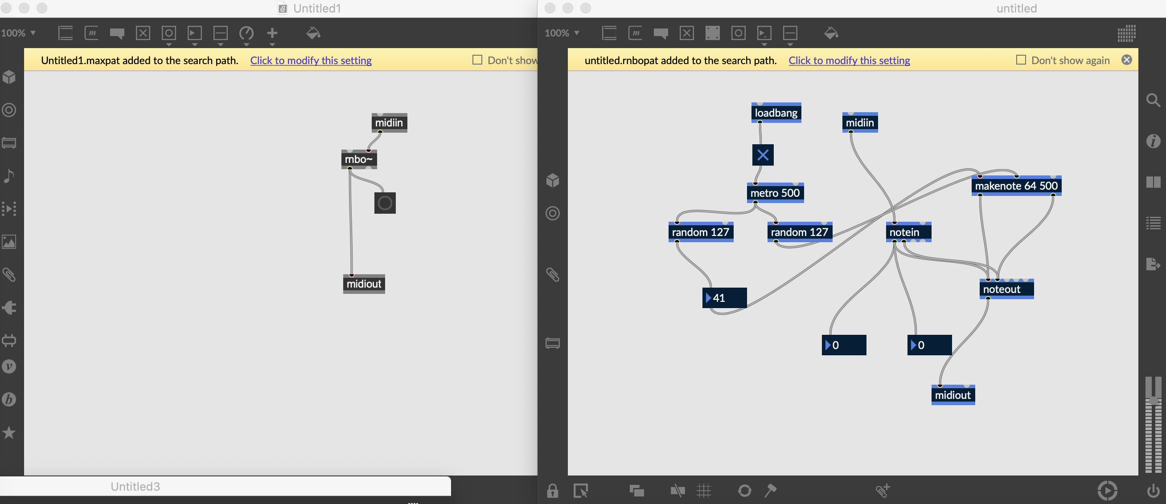The image size is (1166, 504).
Task: Select the object box tool in Untitled1 toolbar
Action: click(x=66, y=33)
